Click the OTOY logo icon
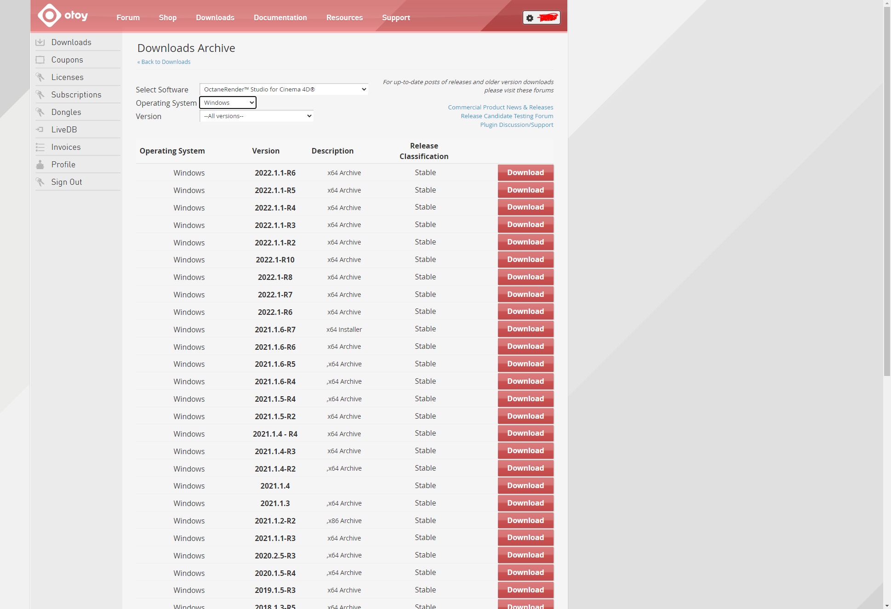The height and width of the screenshot is (609, 891). pos(50,16)
